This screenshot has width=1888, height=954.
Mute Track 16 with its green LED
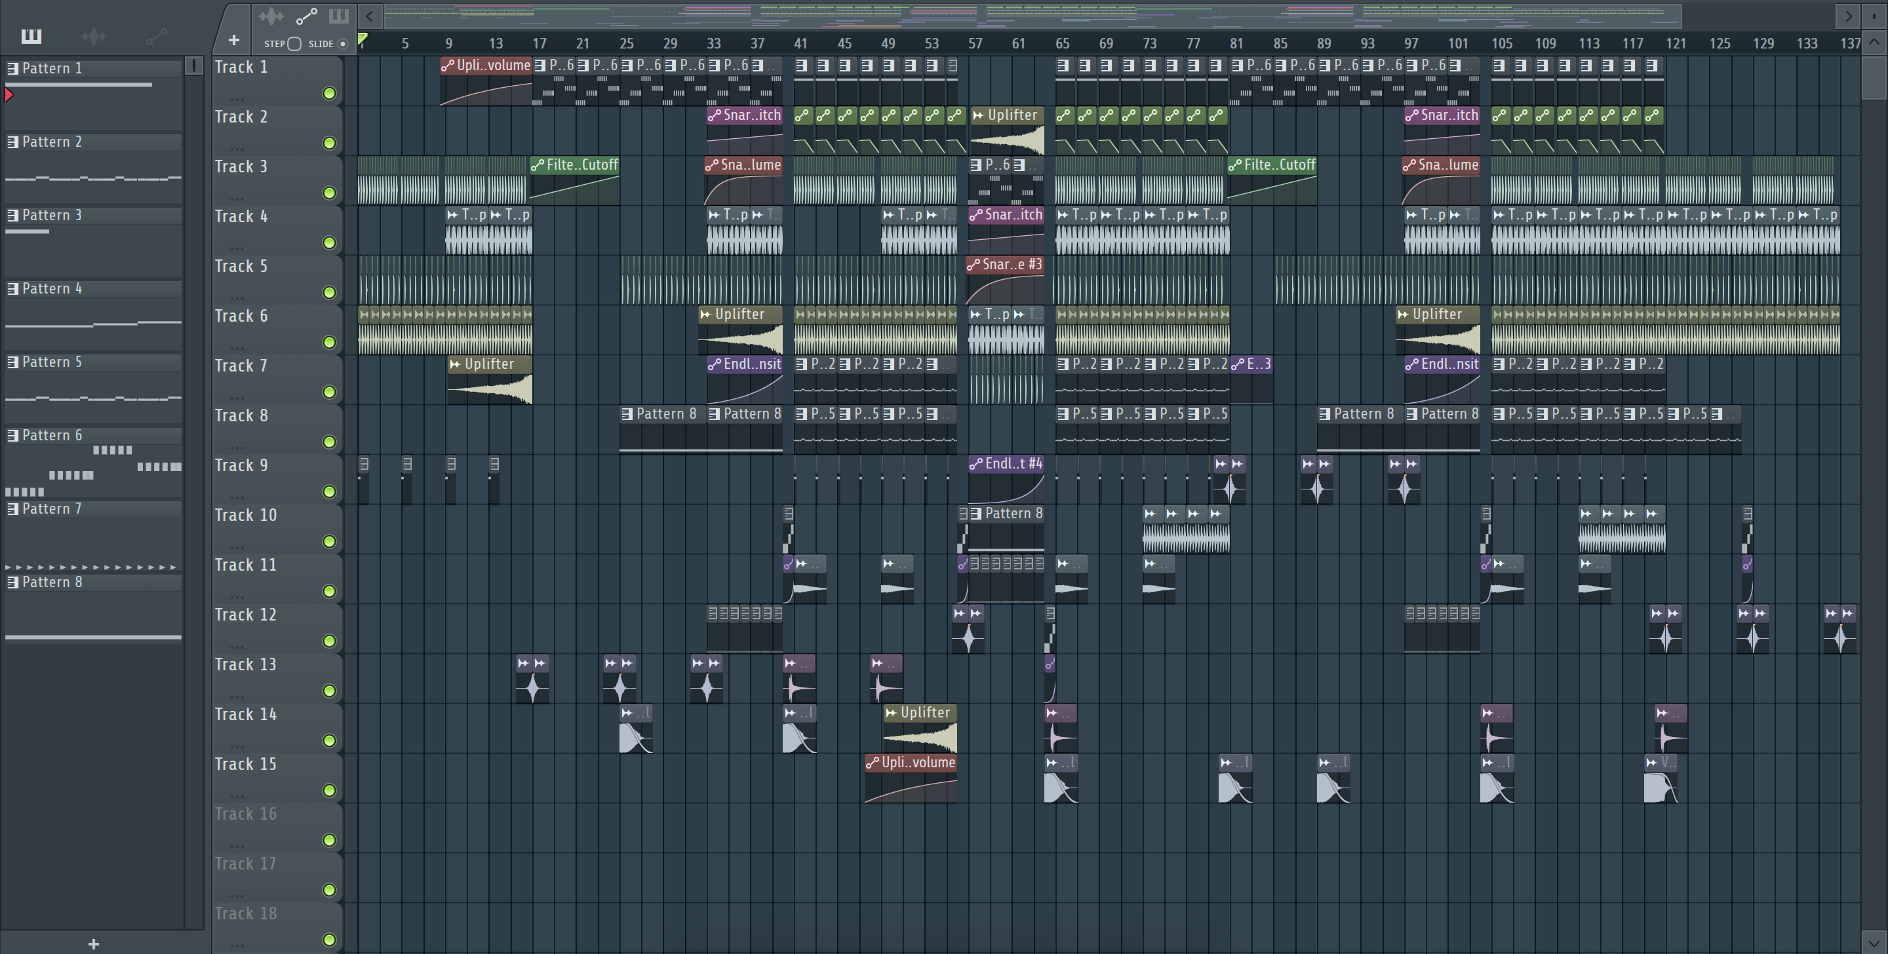[x=330, y=841]
